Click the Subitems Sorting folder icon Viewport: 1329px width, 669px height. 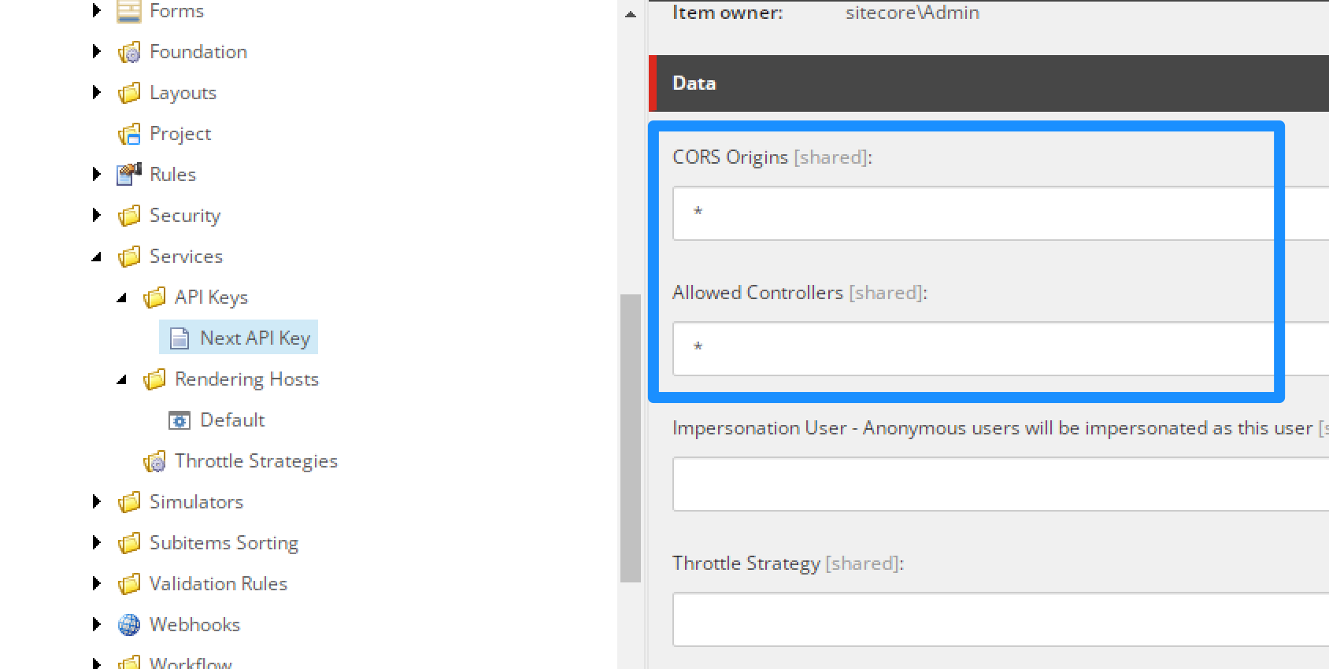click(x=129, y=543)
